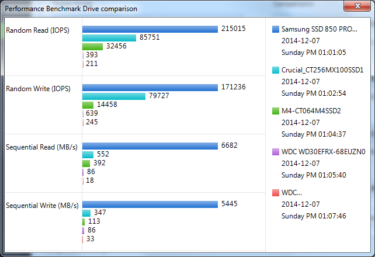Click the blue Sequential Read bar
The height and width of the screenshot is (257, 375).
tap(150, 146)
